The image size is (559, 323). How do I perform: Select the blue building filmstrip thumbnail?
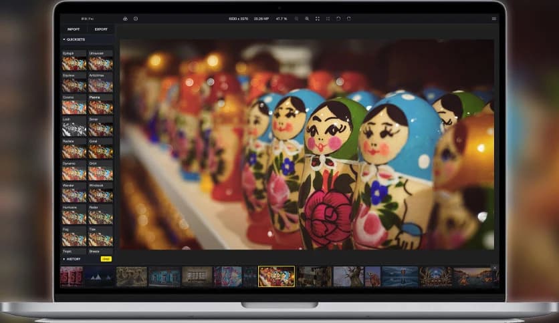click(x=164, y=276)
